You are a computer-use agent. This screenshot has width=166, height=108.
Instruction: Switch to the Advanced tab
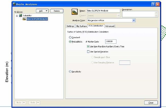(110, 26)
